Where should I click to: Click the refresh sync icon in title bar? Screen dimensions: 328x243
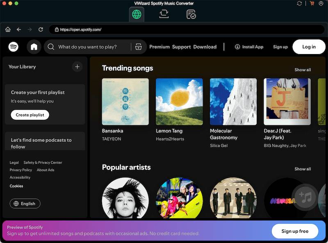point(299,3)
